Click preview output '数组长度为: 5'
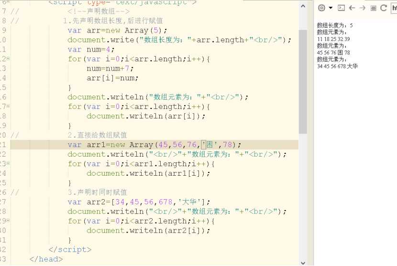This screenshot has width=397, height=266. pyautogui.click(x=335, y=25)
